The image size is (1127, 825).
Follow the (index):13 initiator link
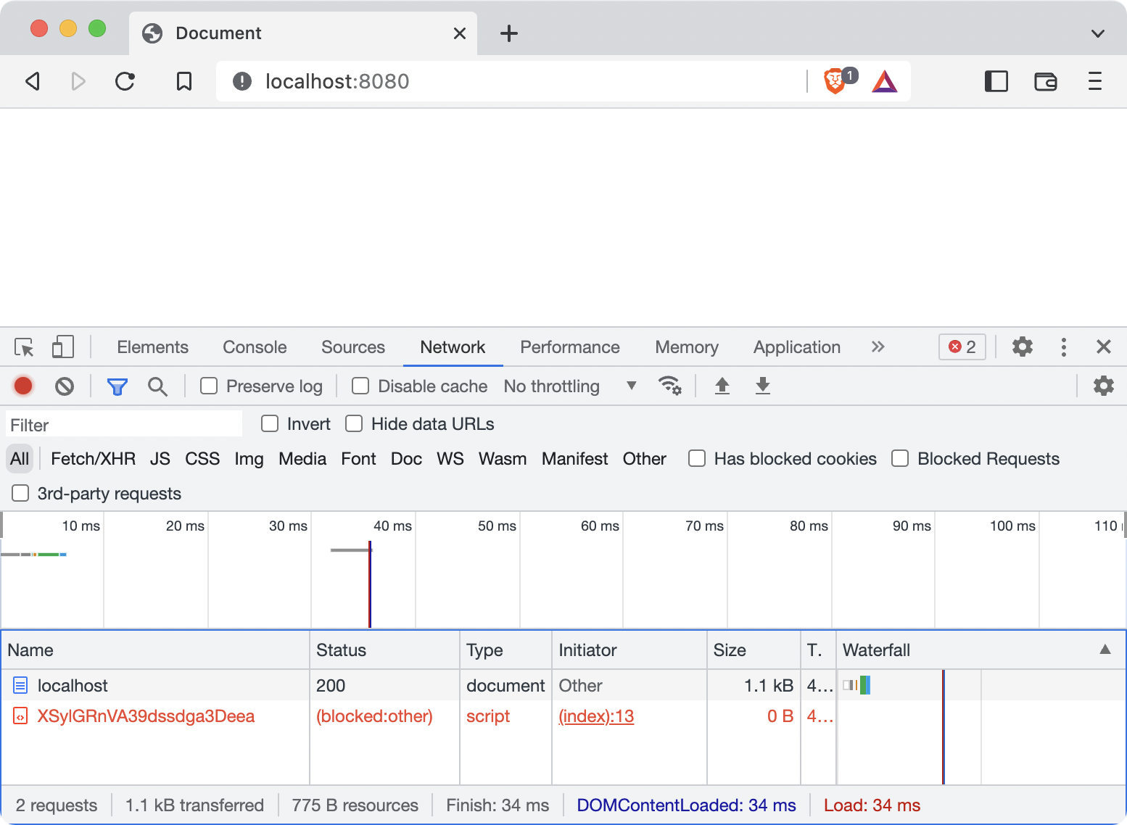tap(596, 716)
